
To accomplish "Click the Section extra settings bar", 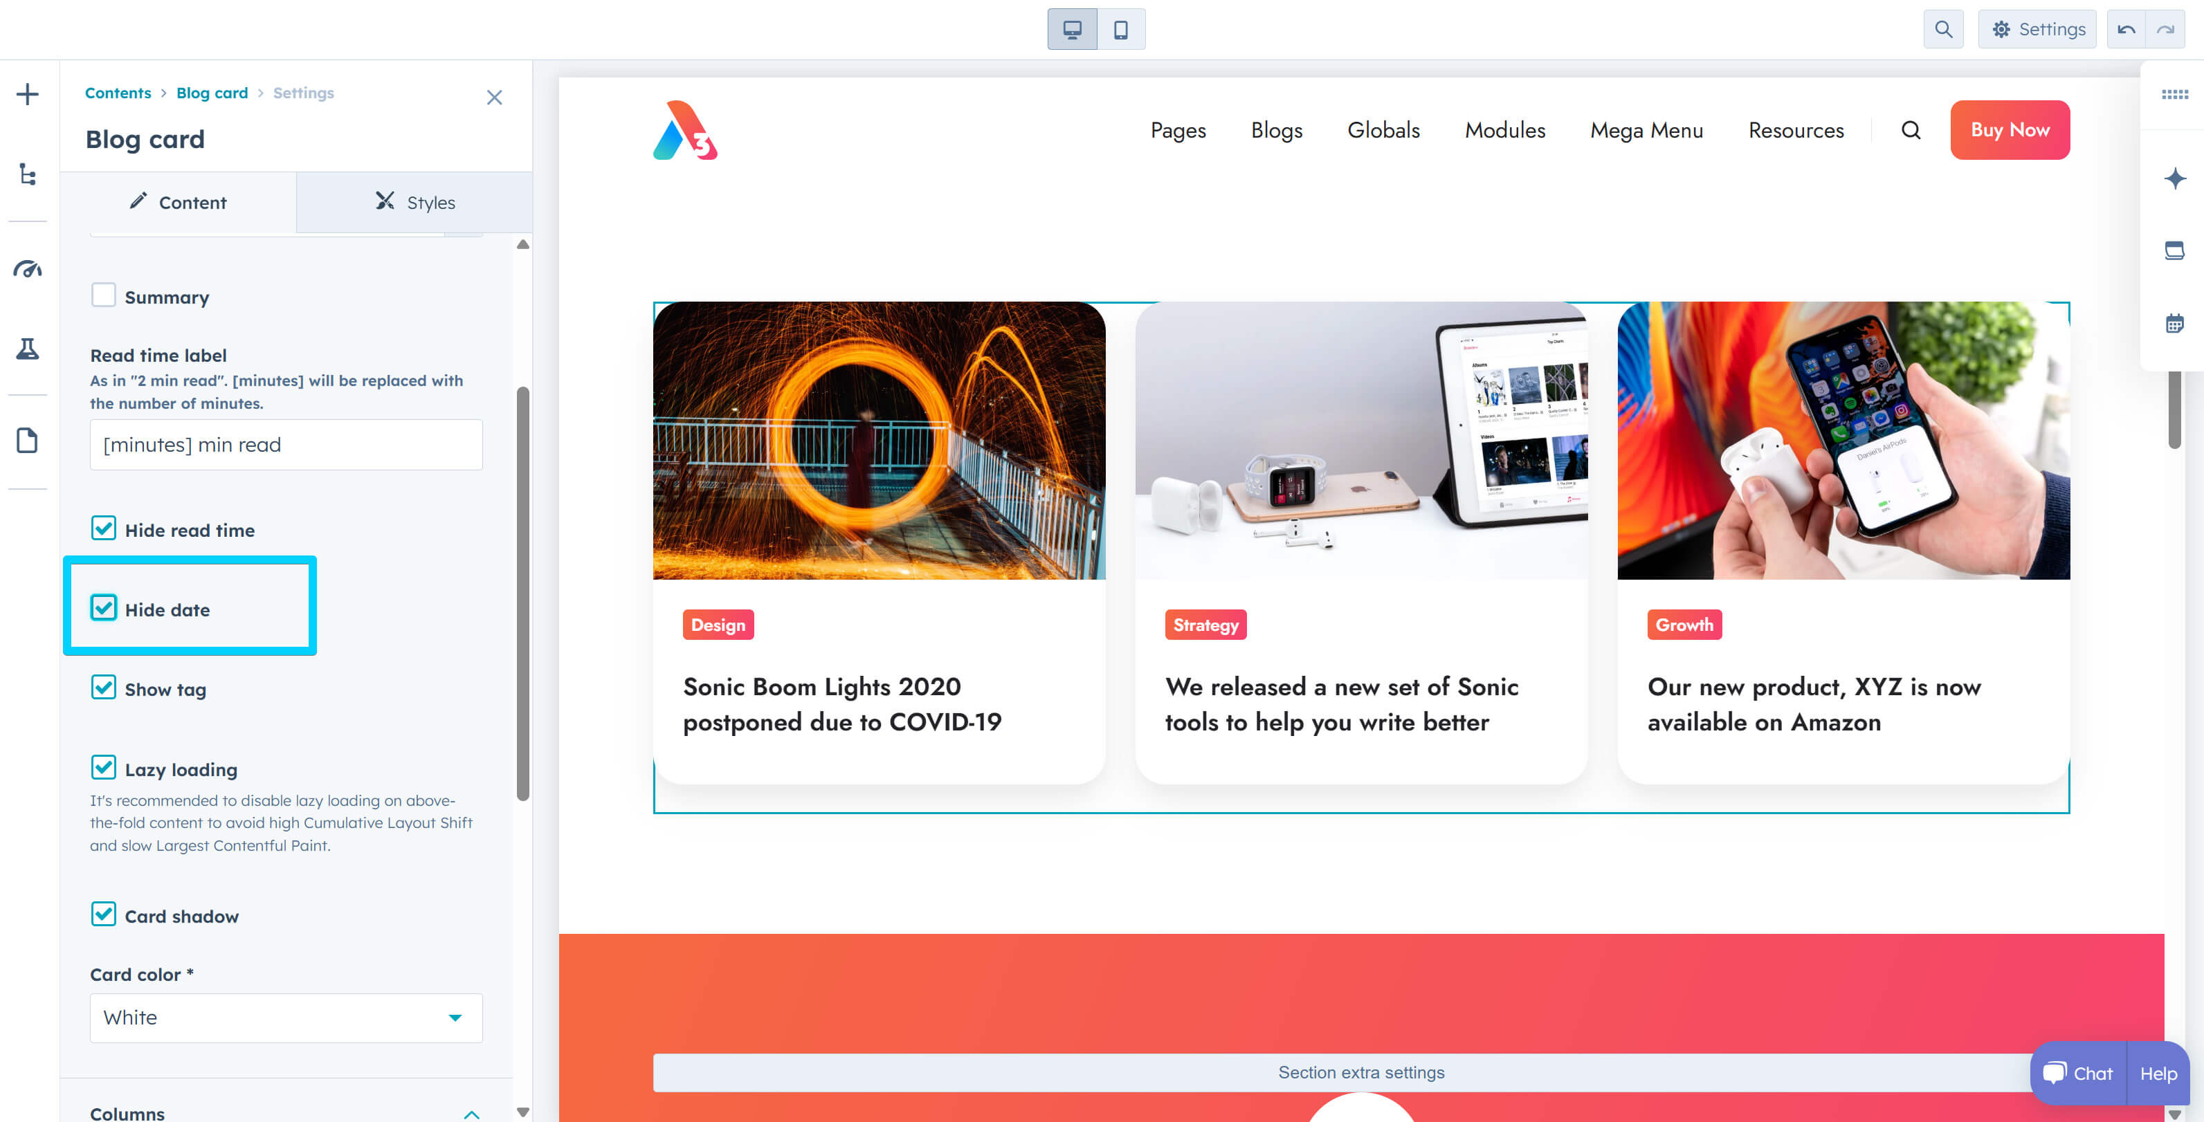I will coord(1360,1072).
